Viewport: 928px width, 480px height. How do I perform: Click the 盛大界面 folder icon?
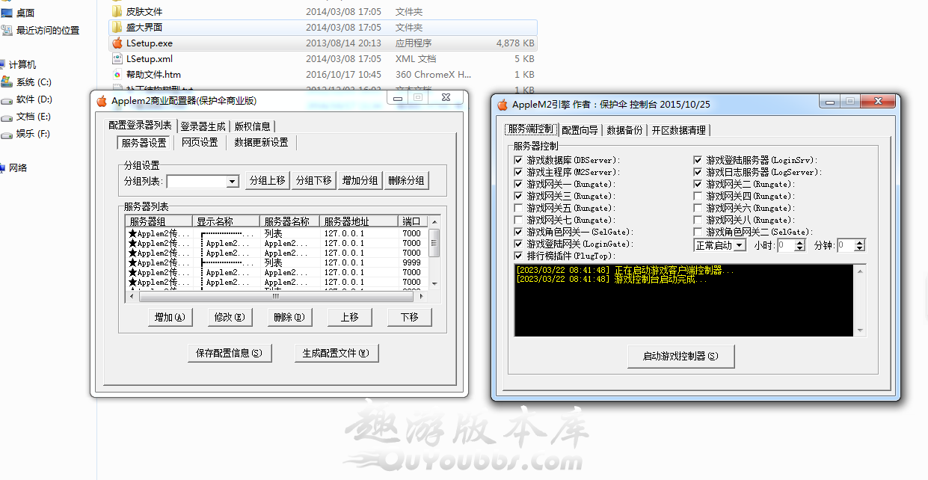[117, 27]
